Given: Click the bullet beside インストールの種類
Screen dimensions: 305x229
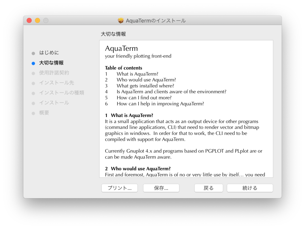Looking at the screenshot, I should (33, 93).
